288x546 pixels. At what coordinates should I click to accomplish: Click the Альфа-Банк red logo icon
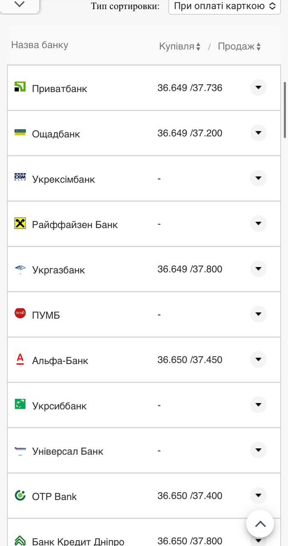20,359
